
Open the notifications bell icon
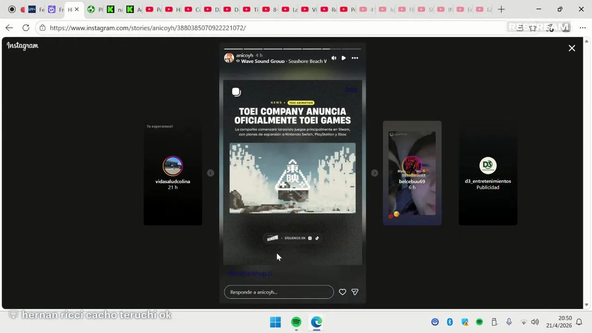[579, 322]
